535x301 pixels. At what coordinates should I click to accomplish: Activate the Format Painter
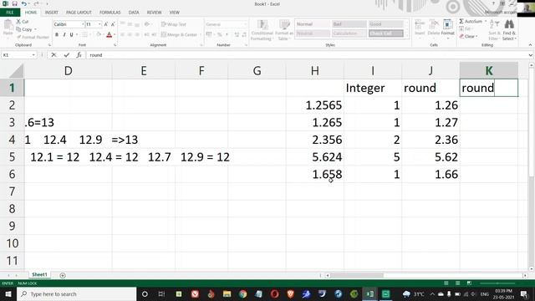tap(33, 37)
